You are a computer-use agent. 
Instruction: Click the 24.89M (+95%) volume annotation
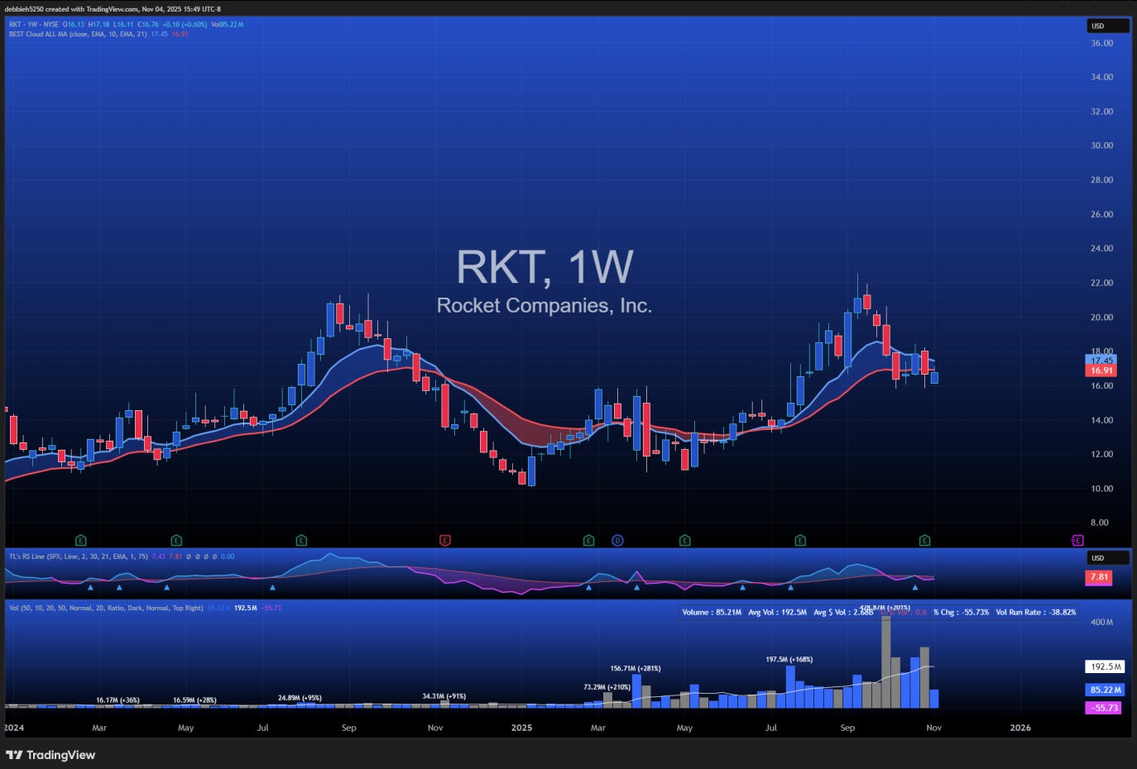[300, 698]
